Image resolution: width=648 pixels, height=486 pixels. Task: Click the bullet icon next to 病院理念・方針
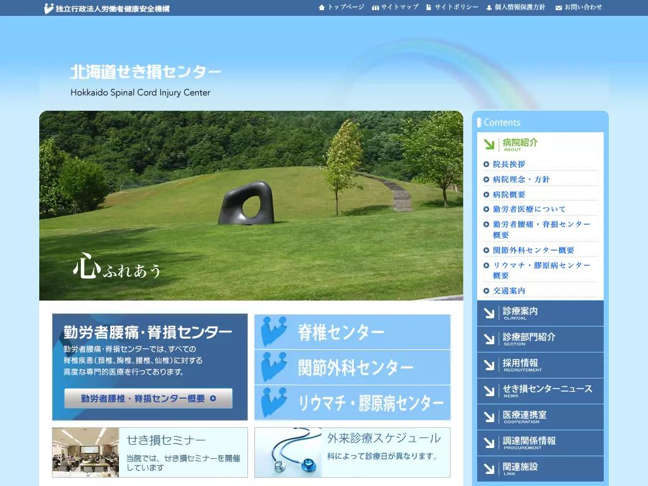pos(486,179)
